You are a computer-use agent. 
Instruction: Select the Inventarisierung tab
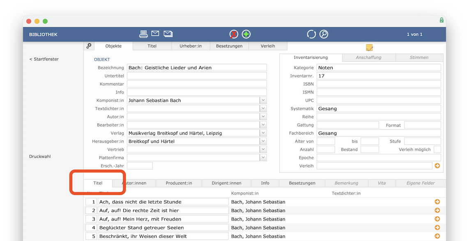coord(311,58)
